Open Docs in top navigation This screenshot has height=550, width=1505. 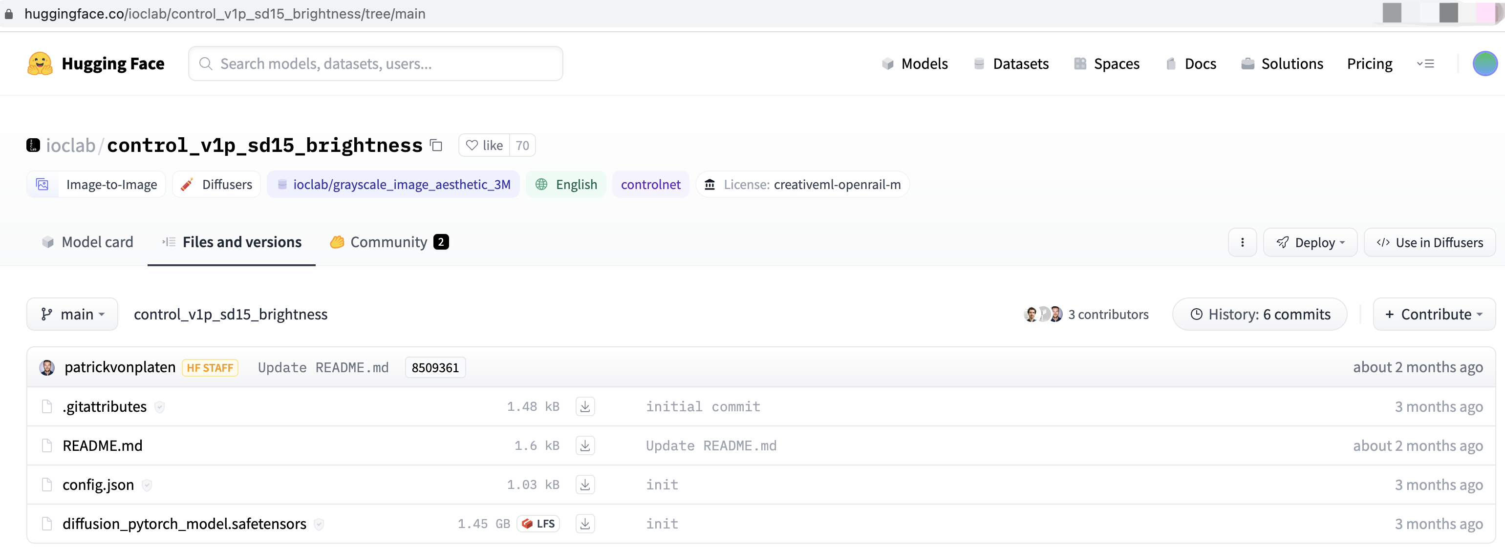(1191, 63)
